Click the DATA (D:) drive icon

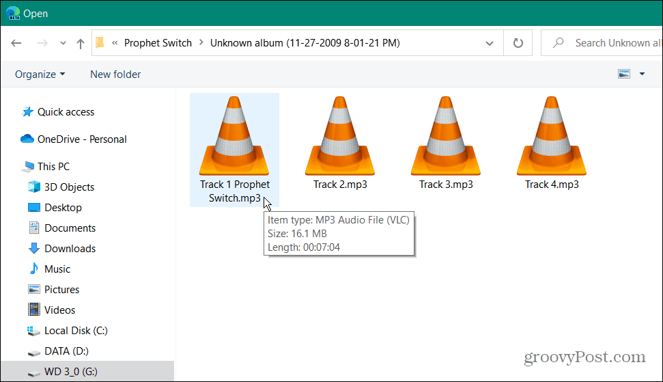pyautogui.click(x=34, y=353)
